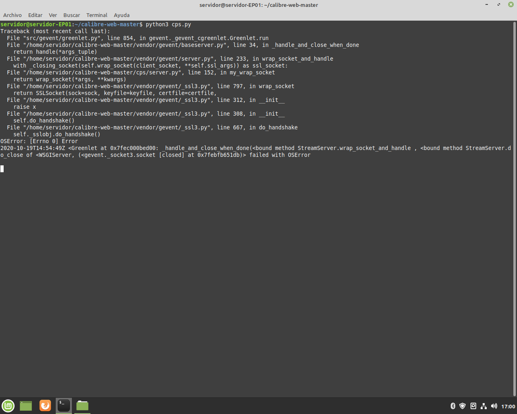
Task: Open the Linux Mint application menu
Action: click(x=8, y=406)
